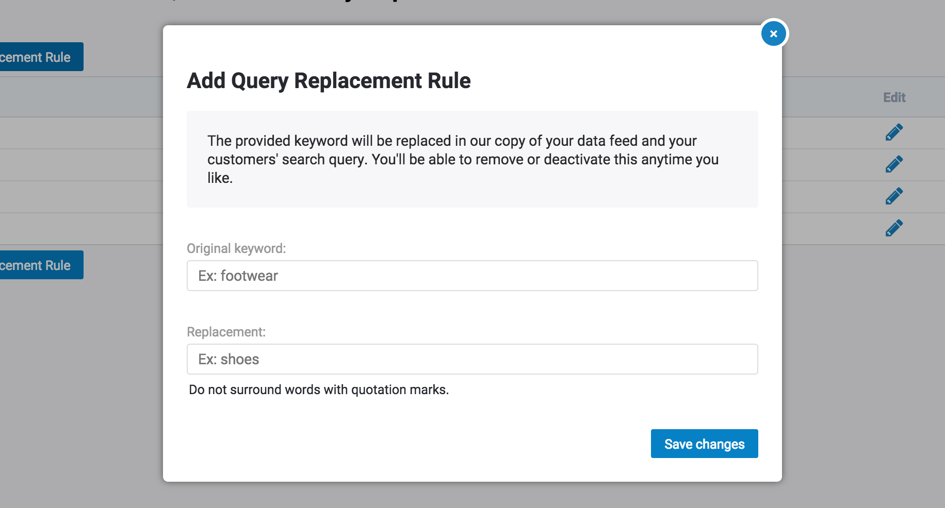
Task: Focus the Replacement input field
Action: click(x=472, y=359)
